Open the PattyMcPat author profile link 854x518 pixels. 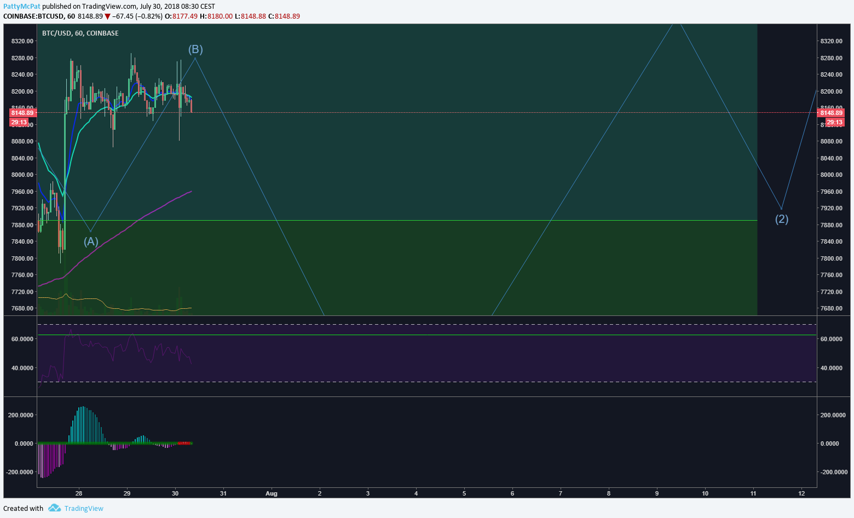(x=22, y=7)
